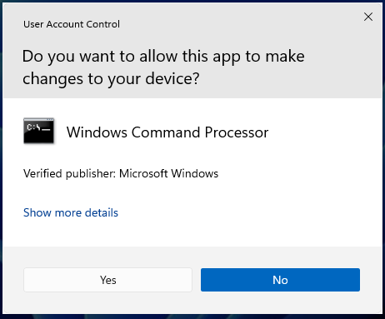
Task: Click the 'changes to your device?' heading line
Action: [111, 79]
